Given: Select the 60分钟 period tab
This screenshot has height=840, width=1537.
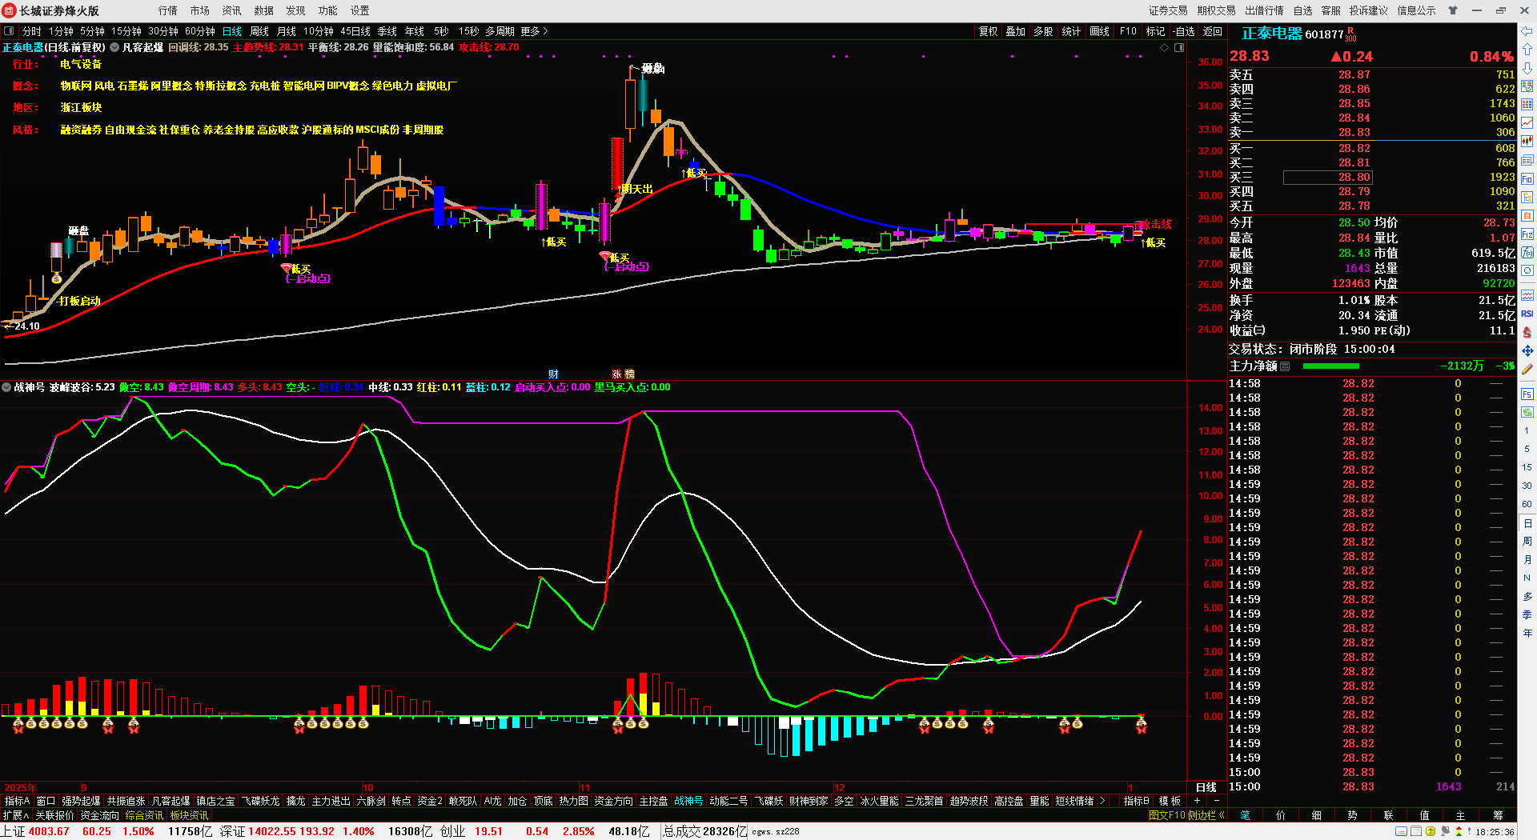Looking at the screenshot, I should [x=200, y=31].
